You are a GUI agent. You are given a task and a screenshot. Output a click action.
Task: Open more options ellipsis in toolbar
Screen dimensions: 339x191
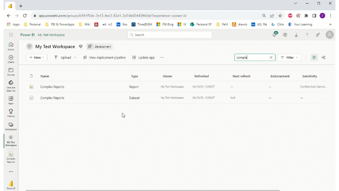pos(162,58)
